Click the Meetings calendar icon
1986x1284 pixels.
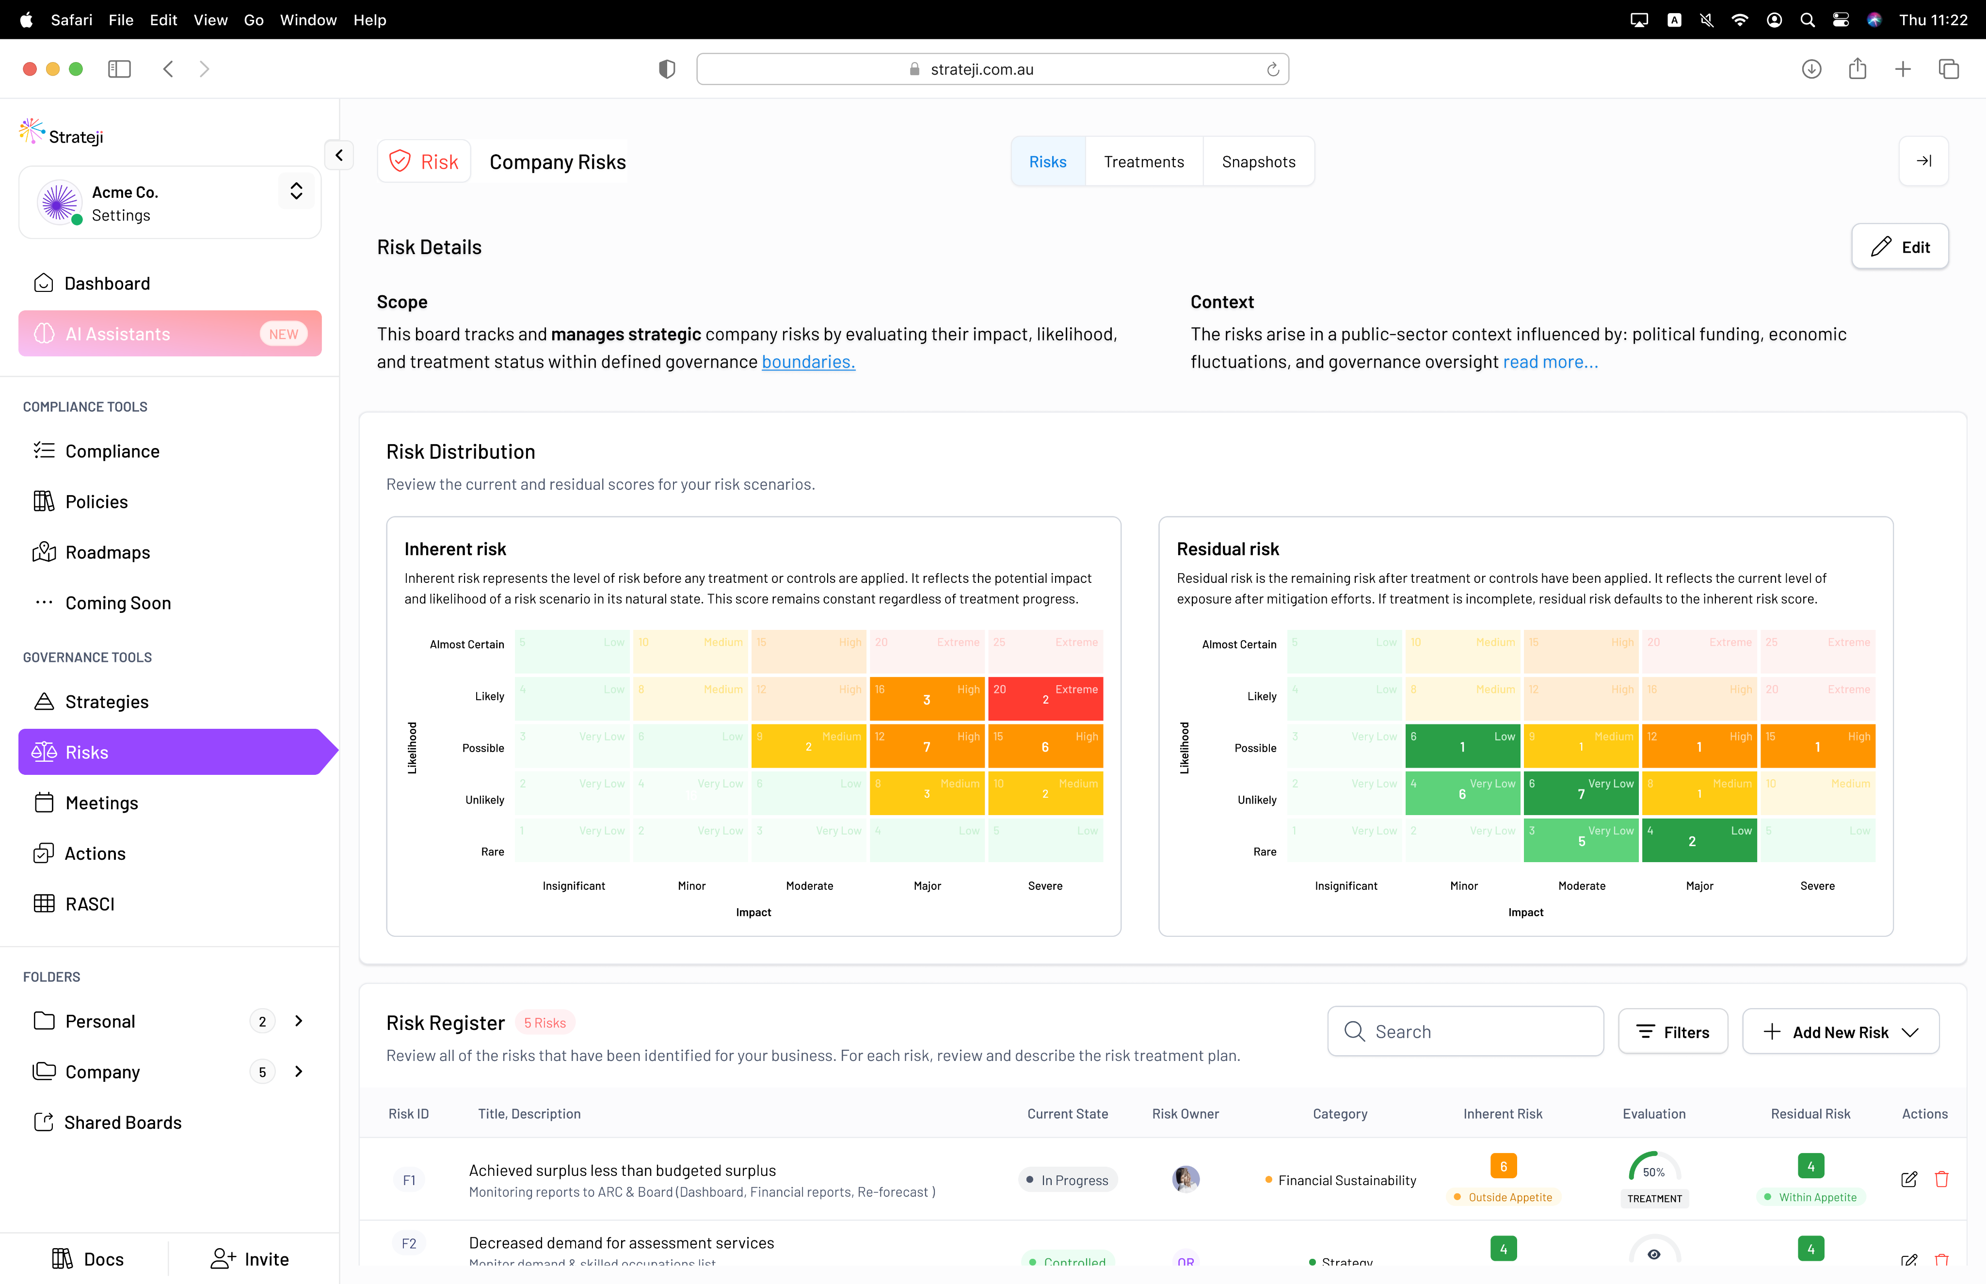(x=43, y=802)
